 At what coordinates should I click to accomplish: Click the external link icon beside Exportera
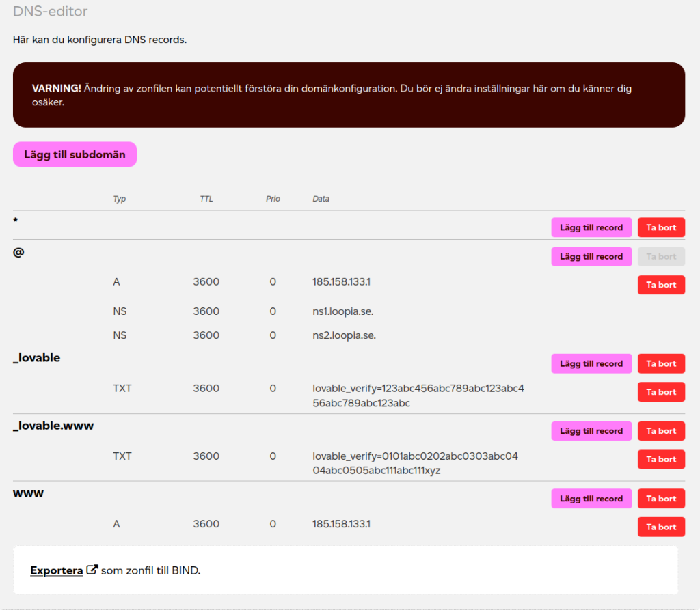92,570
